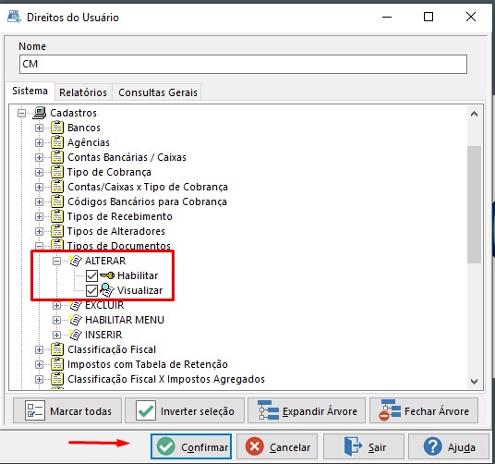Expand the Códigos Bancários para Cobrança node
495x464 pixels.
pos(39,201)
